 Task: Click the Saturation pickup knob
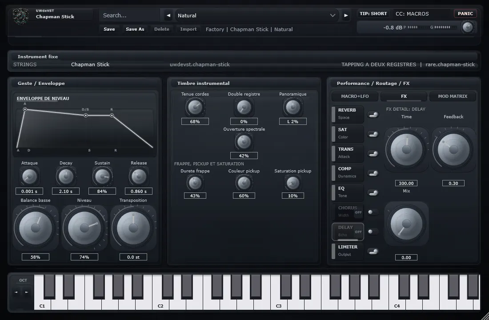[x=293, y=183]
